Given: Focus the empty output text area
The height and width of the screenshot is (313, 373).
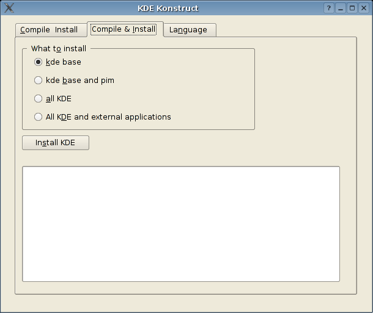Looking at the screenshot, I should (181, 224).
